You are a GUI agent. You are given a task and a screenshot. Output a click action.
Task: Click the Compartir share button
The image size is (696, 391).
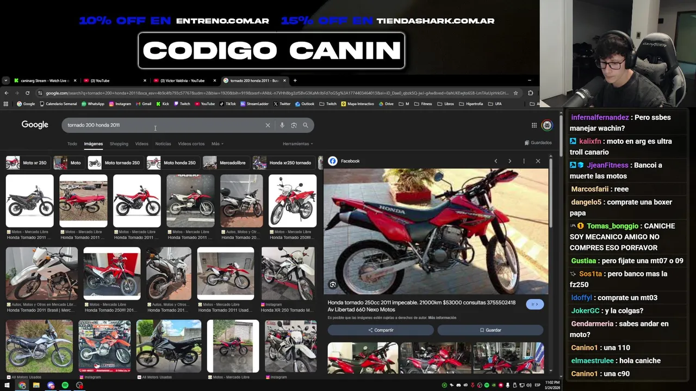pos(381,330)
